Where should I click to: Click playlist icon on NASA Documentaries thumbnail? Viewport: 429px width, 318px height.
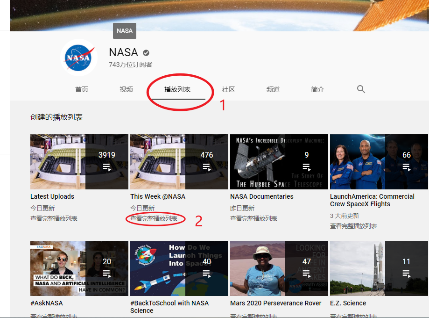click(307, 167)
